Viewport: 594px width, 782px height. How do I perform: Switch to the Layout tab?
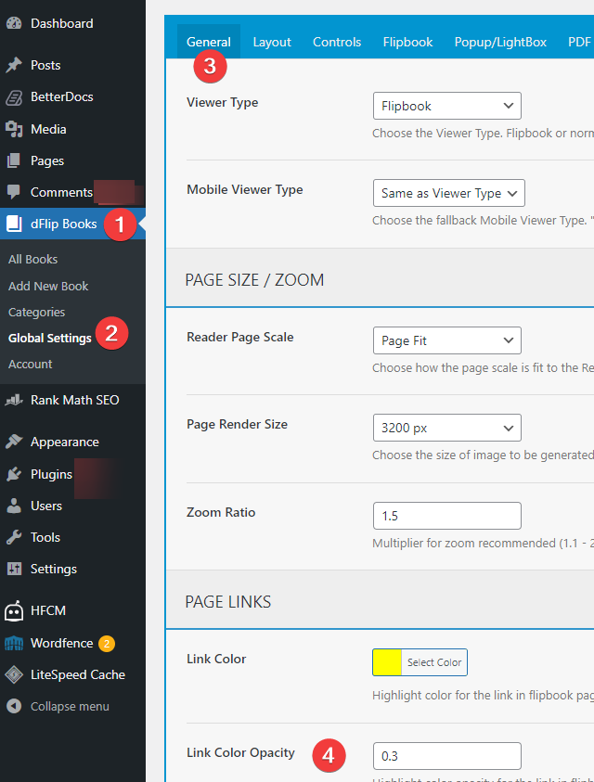coord(272,42)
